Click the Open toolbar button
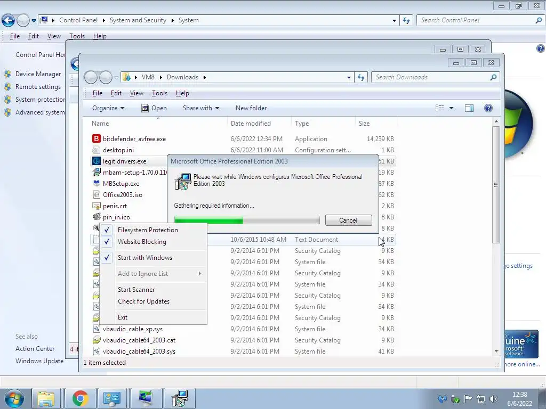Image resolution: width=546 pixels, height=409 pixels. point(154,108)
